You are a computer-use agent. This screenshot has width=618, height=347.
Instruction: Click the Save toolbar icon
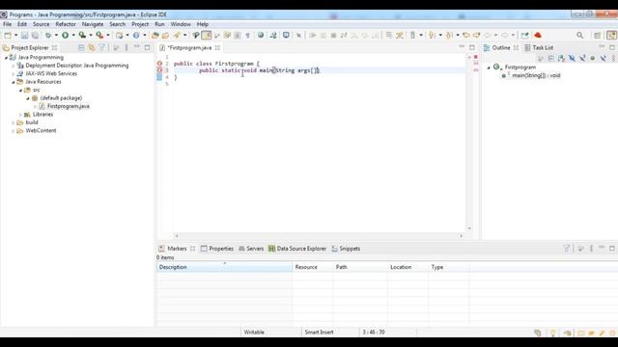coord(24,36)
